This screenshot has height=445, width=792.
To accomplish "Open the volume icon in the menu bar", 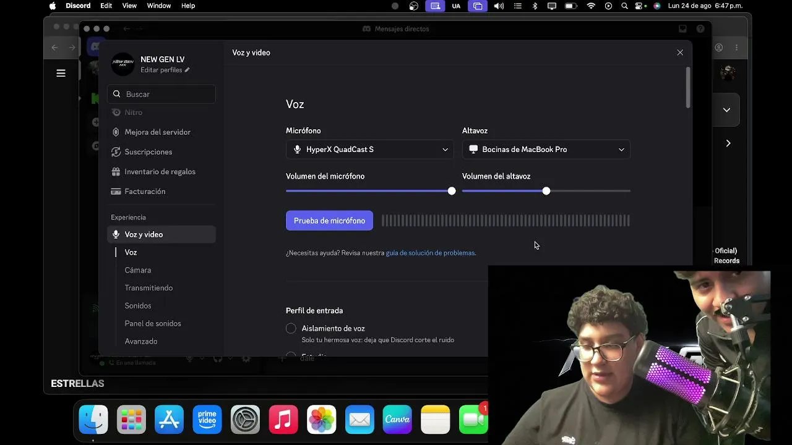I will (x=499, y=6).
